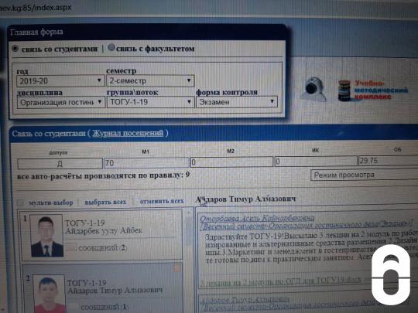Screen dimensions: 418x313
Task: Click the orange marker on student 2 card
Action: pyautogui.click(x=177, y=267)
